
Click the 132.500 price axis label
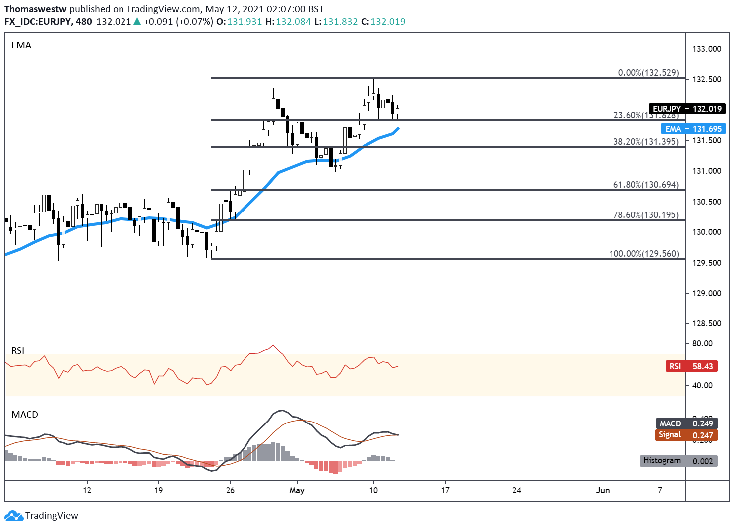[707, 79]
